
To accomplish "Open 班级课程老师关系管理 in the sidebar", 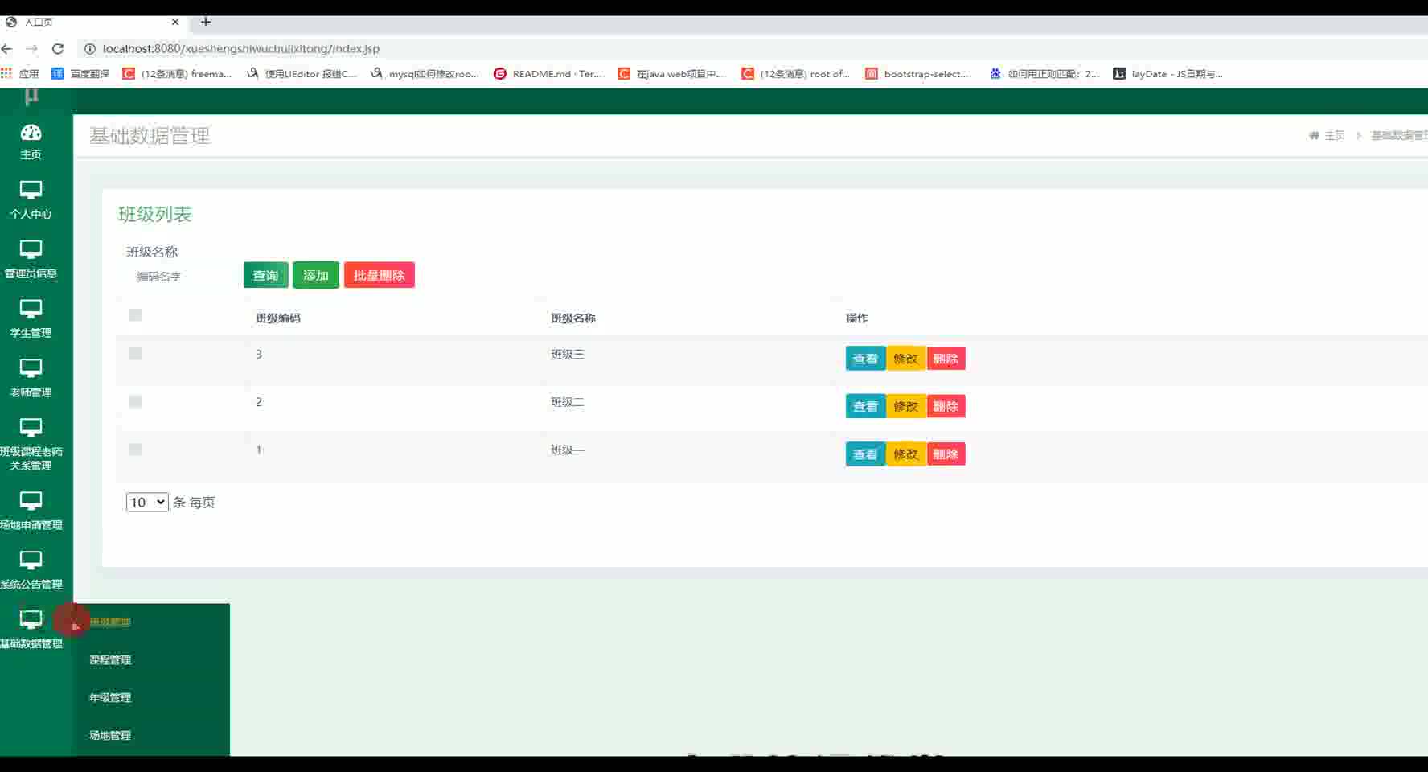I will (31, 445).
